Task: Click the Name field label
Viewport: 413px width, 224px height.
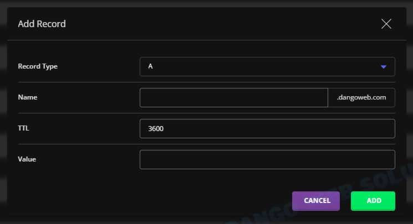Action: [28, 97]
